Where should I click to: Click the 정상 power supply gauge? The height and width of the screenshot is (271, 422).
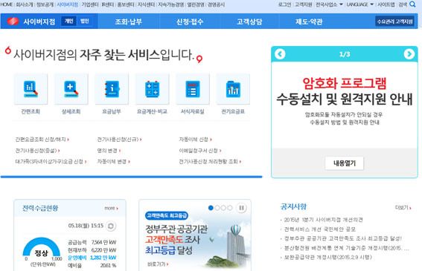(x=42, y=247)
